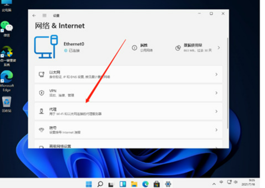The image size is (265, 188).
Task: Expand the dial-up row chevron
Action: 216,130
